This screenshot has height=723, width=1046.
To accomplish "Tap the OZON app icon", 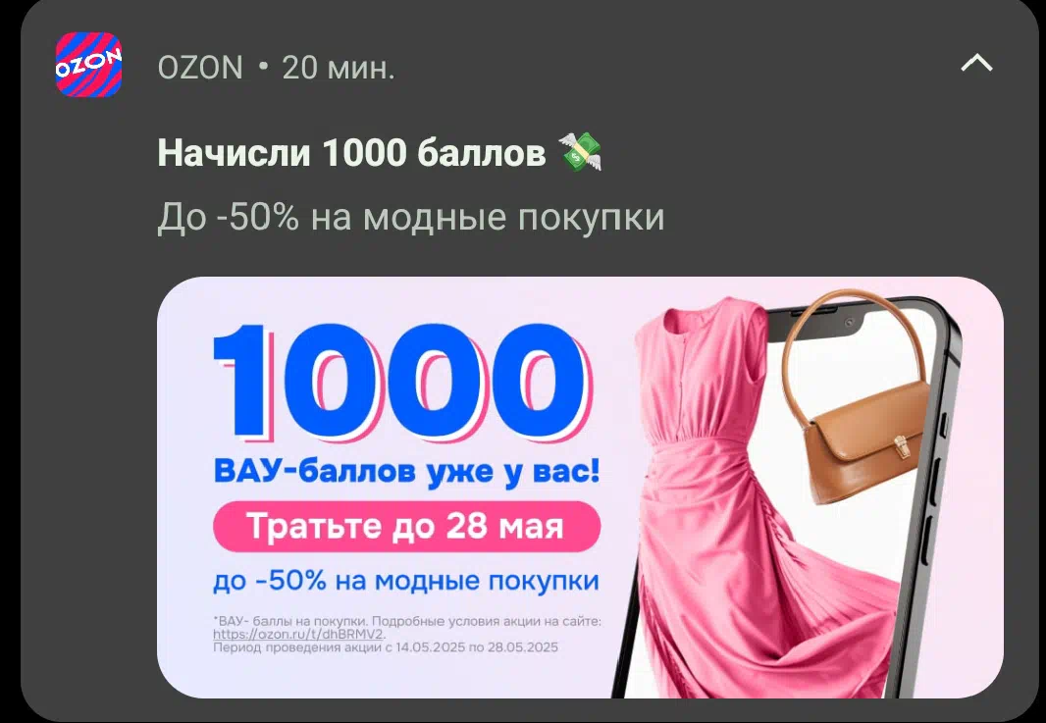I will click(88, 65).
